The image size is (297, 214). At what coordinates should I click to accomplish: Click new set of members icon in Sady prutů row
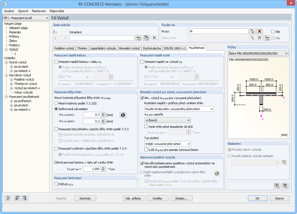[267, 38]
